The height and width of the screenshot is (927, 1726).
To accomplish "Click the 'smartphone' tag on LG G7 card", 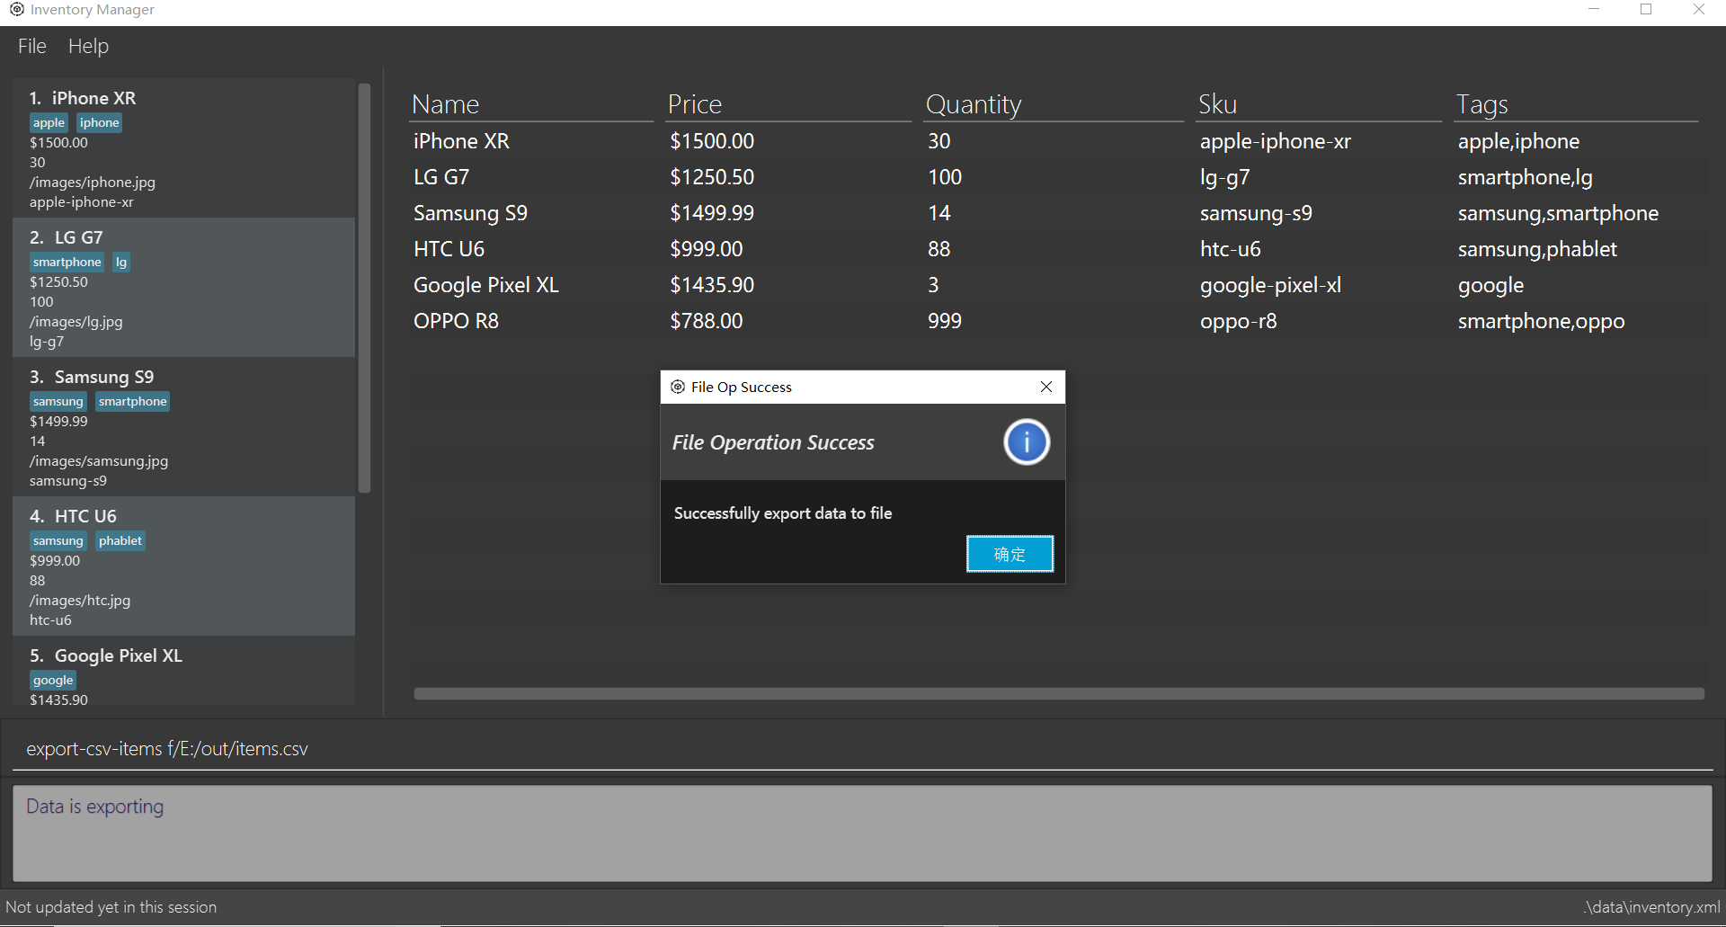I will tap(67, 263).
